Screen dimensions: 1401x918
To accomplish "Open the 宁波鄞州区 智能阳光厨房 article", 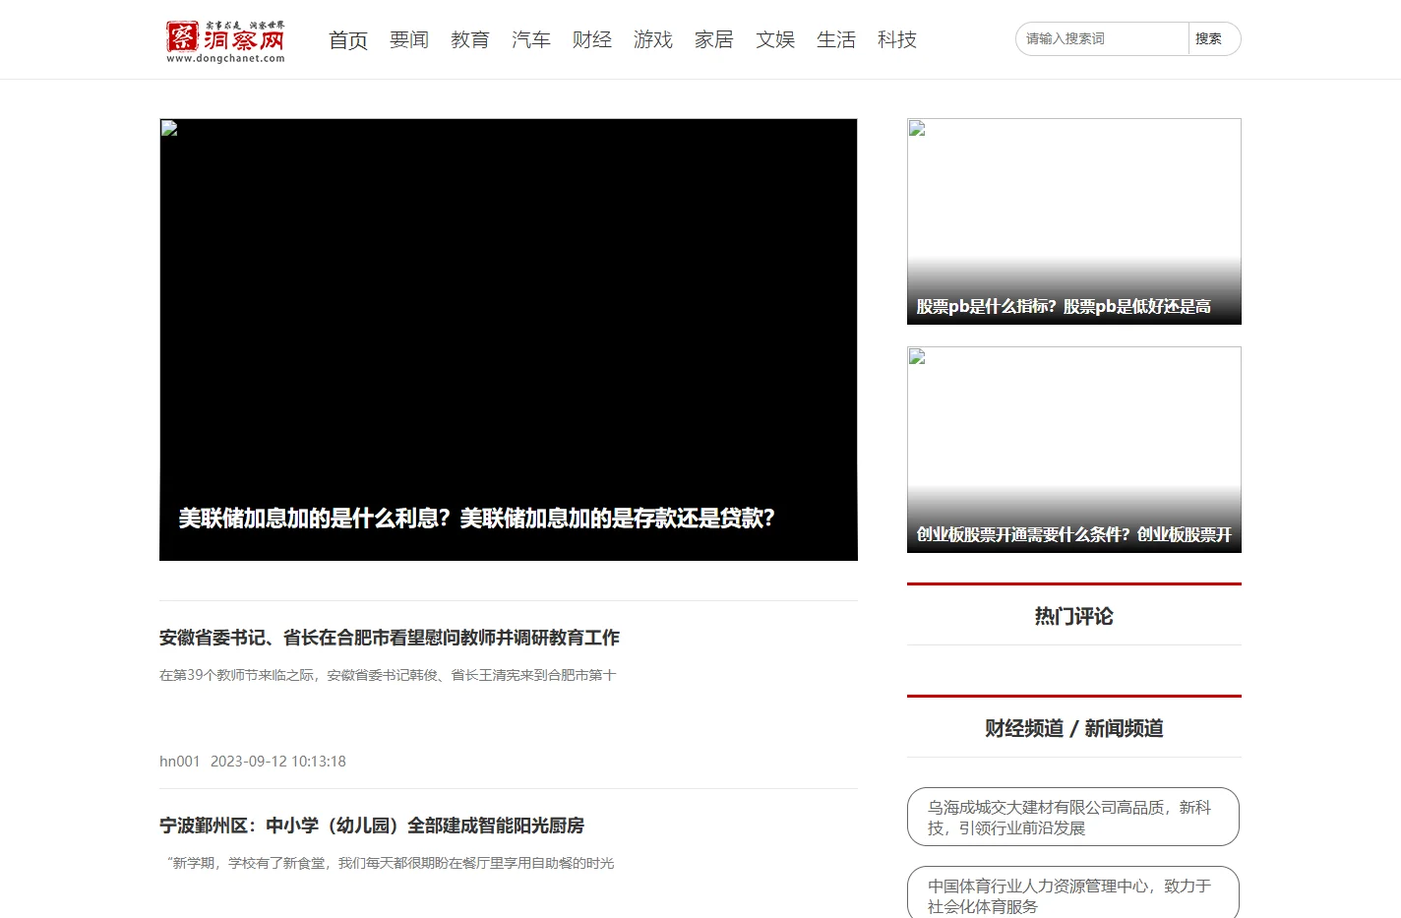I will pyautogui.click(x=372, y=826).
